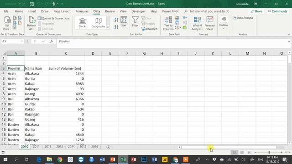Click Manage Data Model icon
This screenshot has width=292, height=164.
click(x=184, y=28)
